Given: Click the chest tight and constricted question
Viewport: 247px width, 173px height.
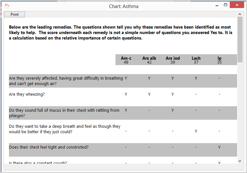Looking at the screenshot, I should [x=49, y=147].
